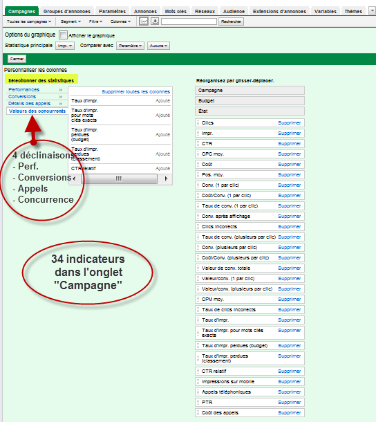
Task: Click the horizontal scrollbar thumb
Action: [x=119, y=178]
